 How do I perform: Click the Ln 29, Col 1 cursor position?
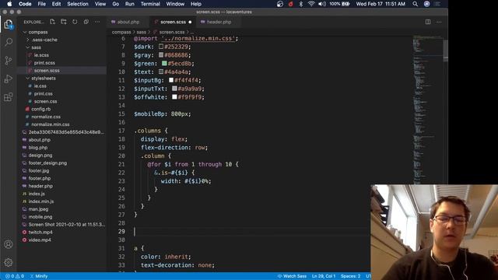click(324, 276)
